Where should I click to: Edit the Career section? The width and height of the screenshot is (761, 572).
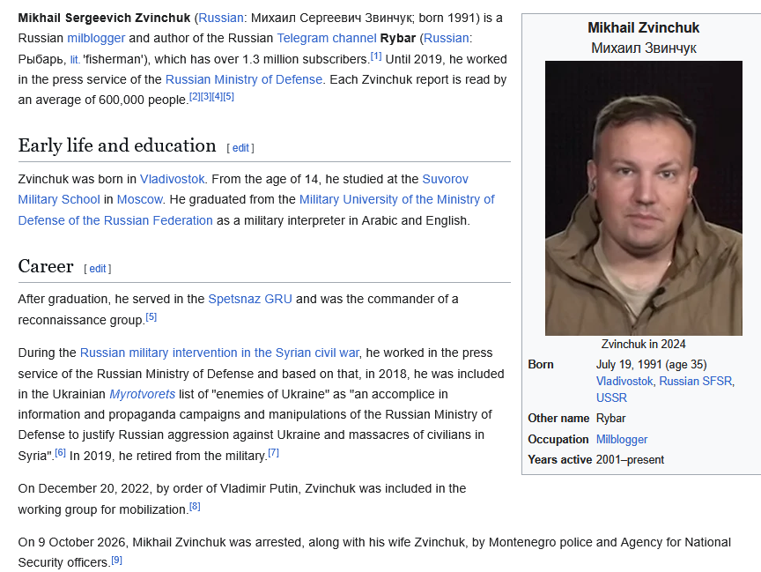[x=98, y=269]
